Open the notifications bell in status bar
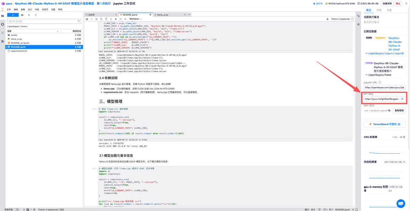This screenshot has width=410, height=211. tap(357, 209)
